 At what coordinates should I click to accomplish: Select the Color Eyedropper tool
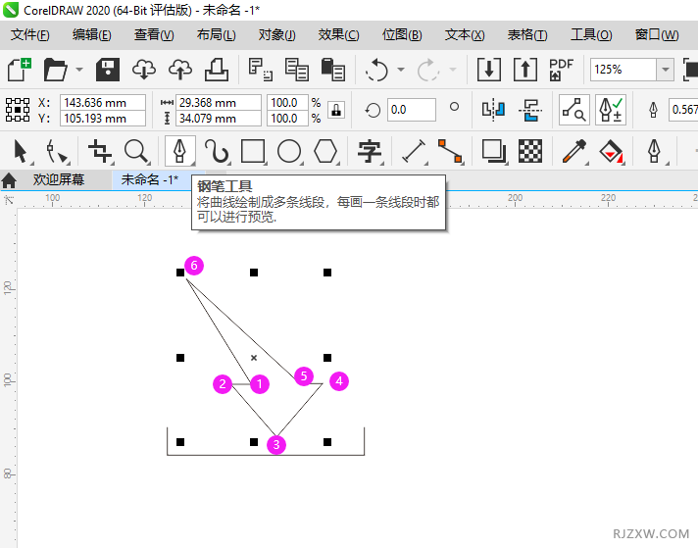pyautogui.click(x=574, y=151)
